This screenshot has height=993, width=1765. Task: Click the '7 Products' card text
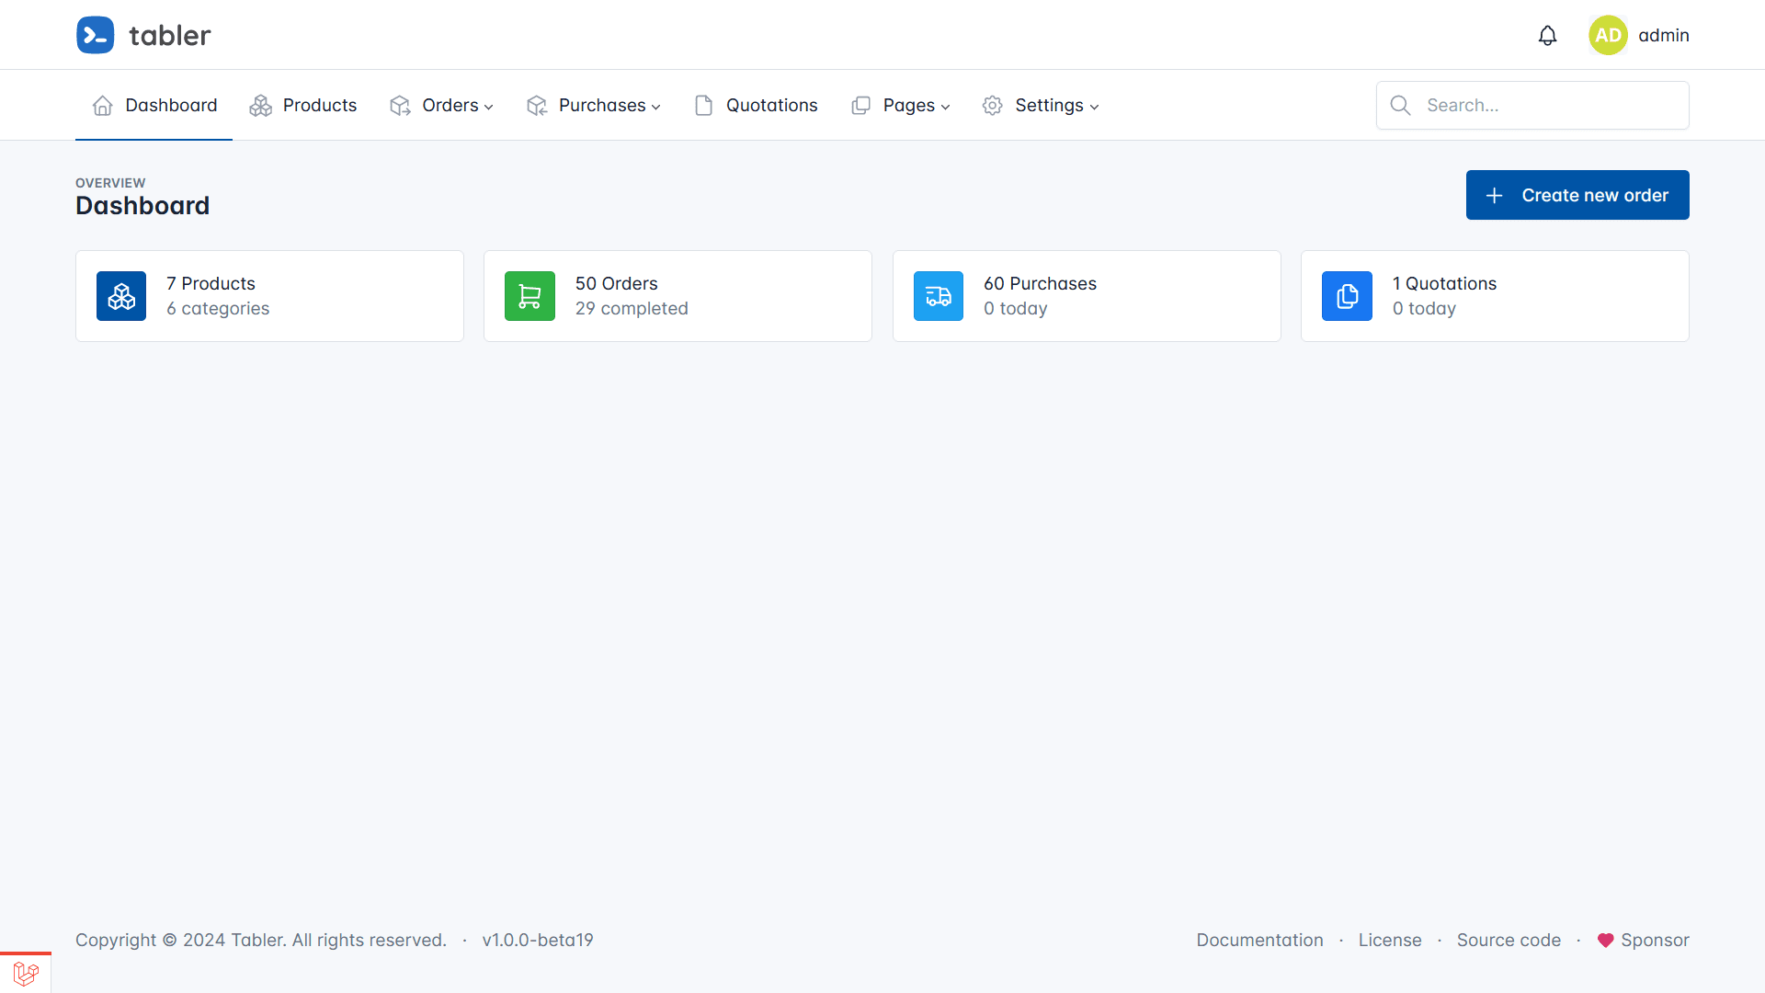(211, 283)
